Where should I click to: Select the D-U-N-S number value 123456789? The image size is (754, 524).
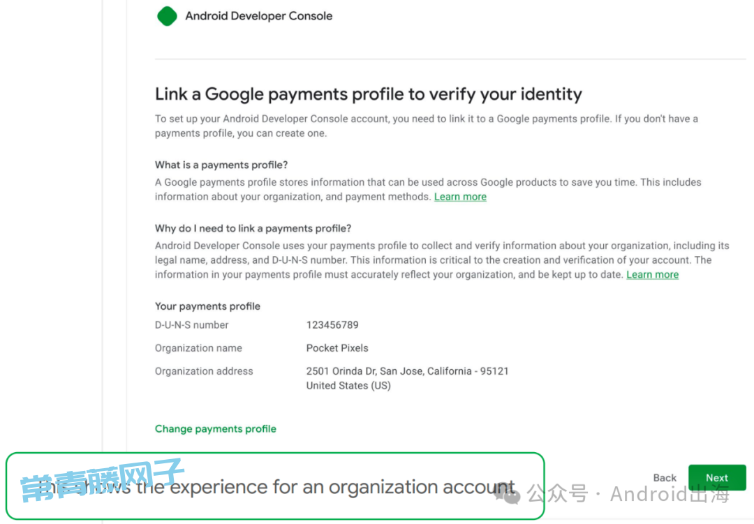click(332, 325)
